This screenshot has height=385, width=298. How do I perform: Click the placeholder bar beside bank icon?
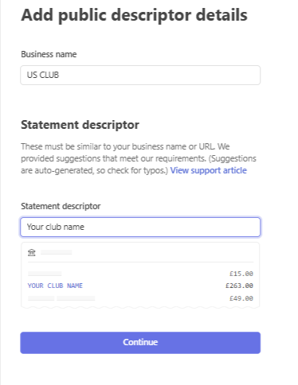pos(57,252)
